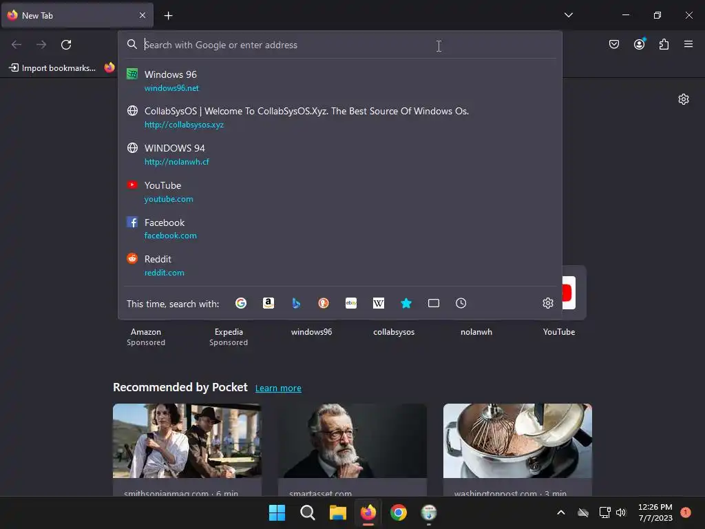Choose the Reddit suggestion
This screenshot has height=529, width=705.
(340, 265)
